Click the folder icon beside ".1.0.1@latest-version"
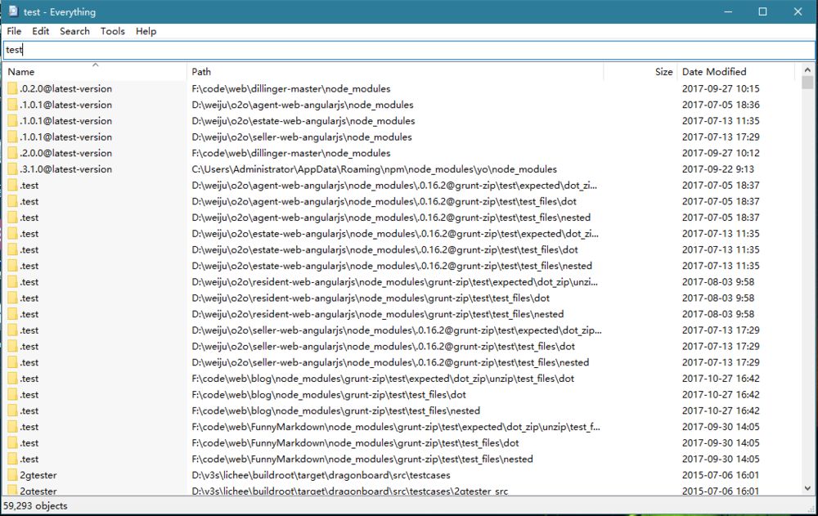 pyautogui.click(x=11, y=105)
